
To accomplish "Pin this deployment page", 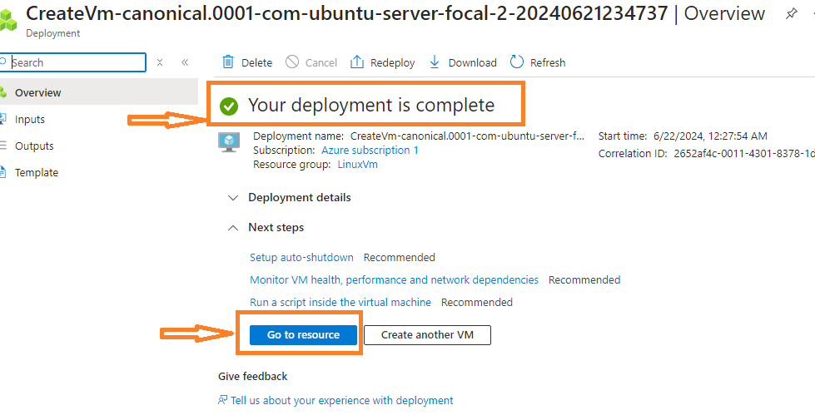I will coord(791,14).
